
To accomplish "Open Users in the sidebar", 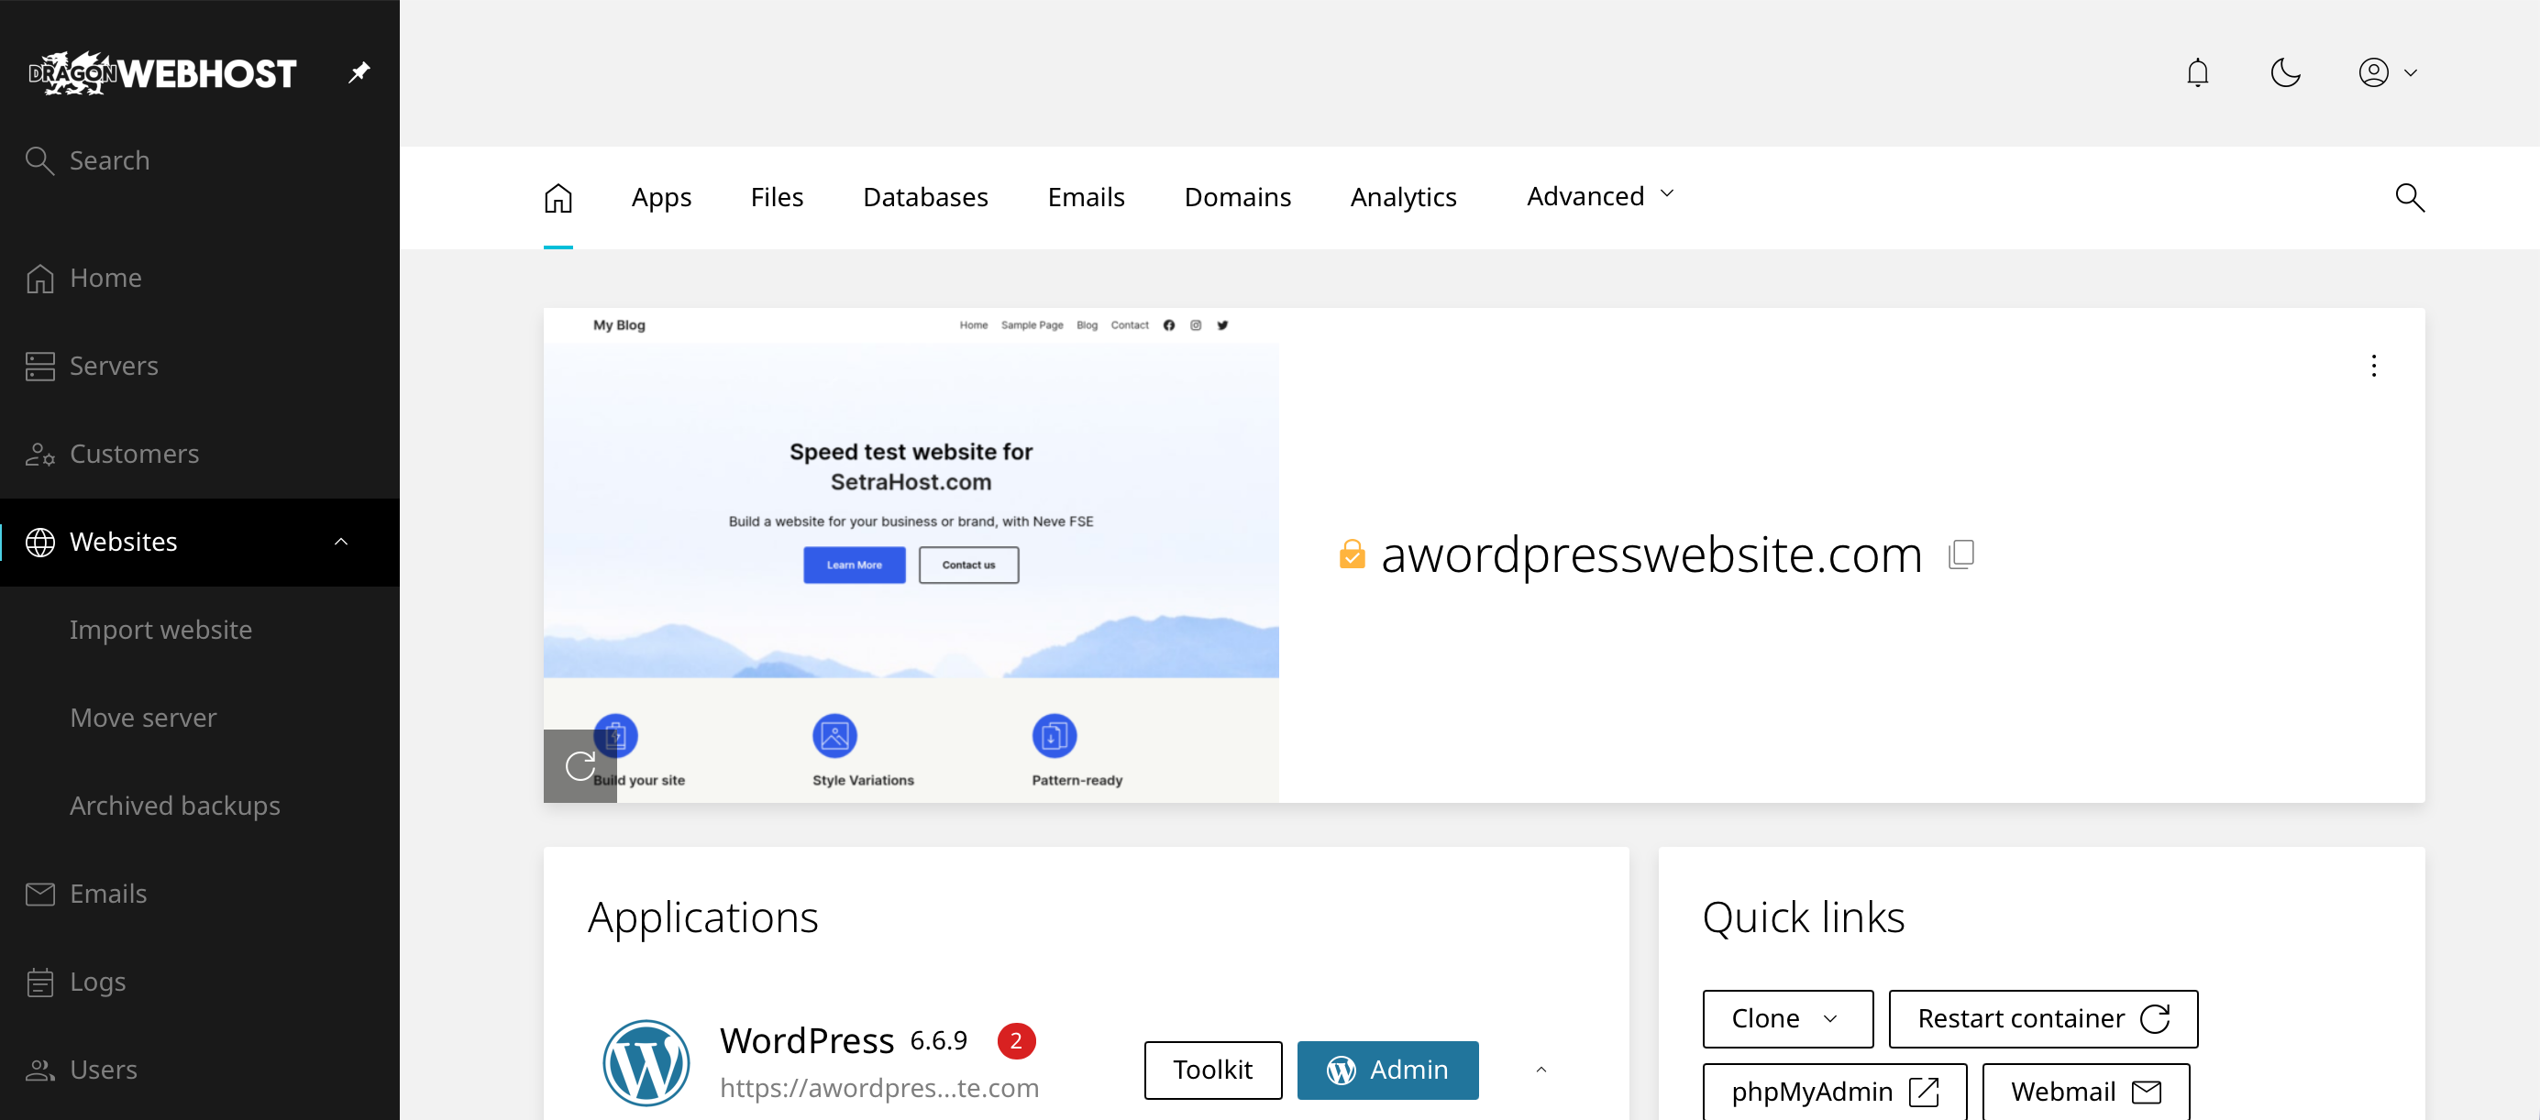I will (x=199, y=1070).
